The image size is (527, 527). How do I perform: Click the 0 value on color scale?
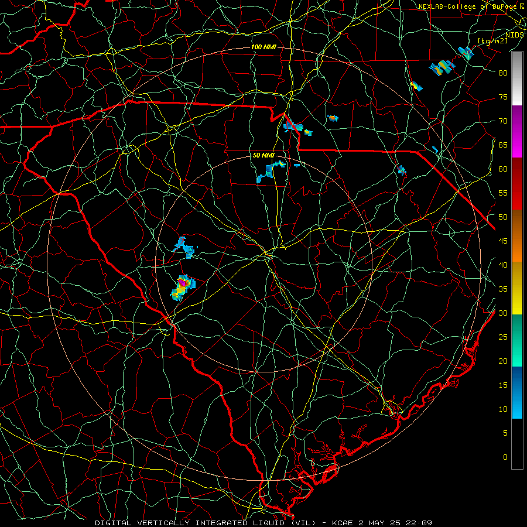click(505, 457)
